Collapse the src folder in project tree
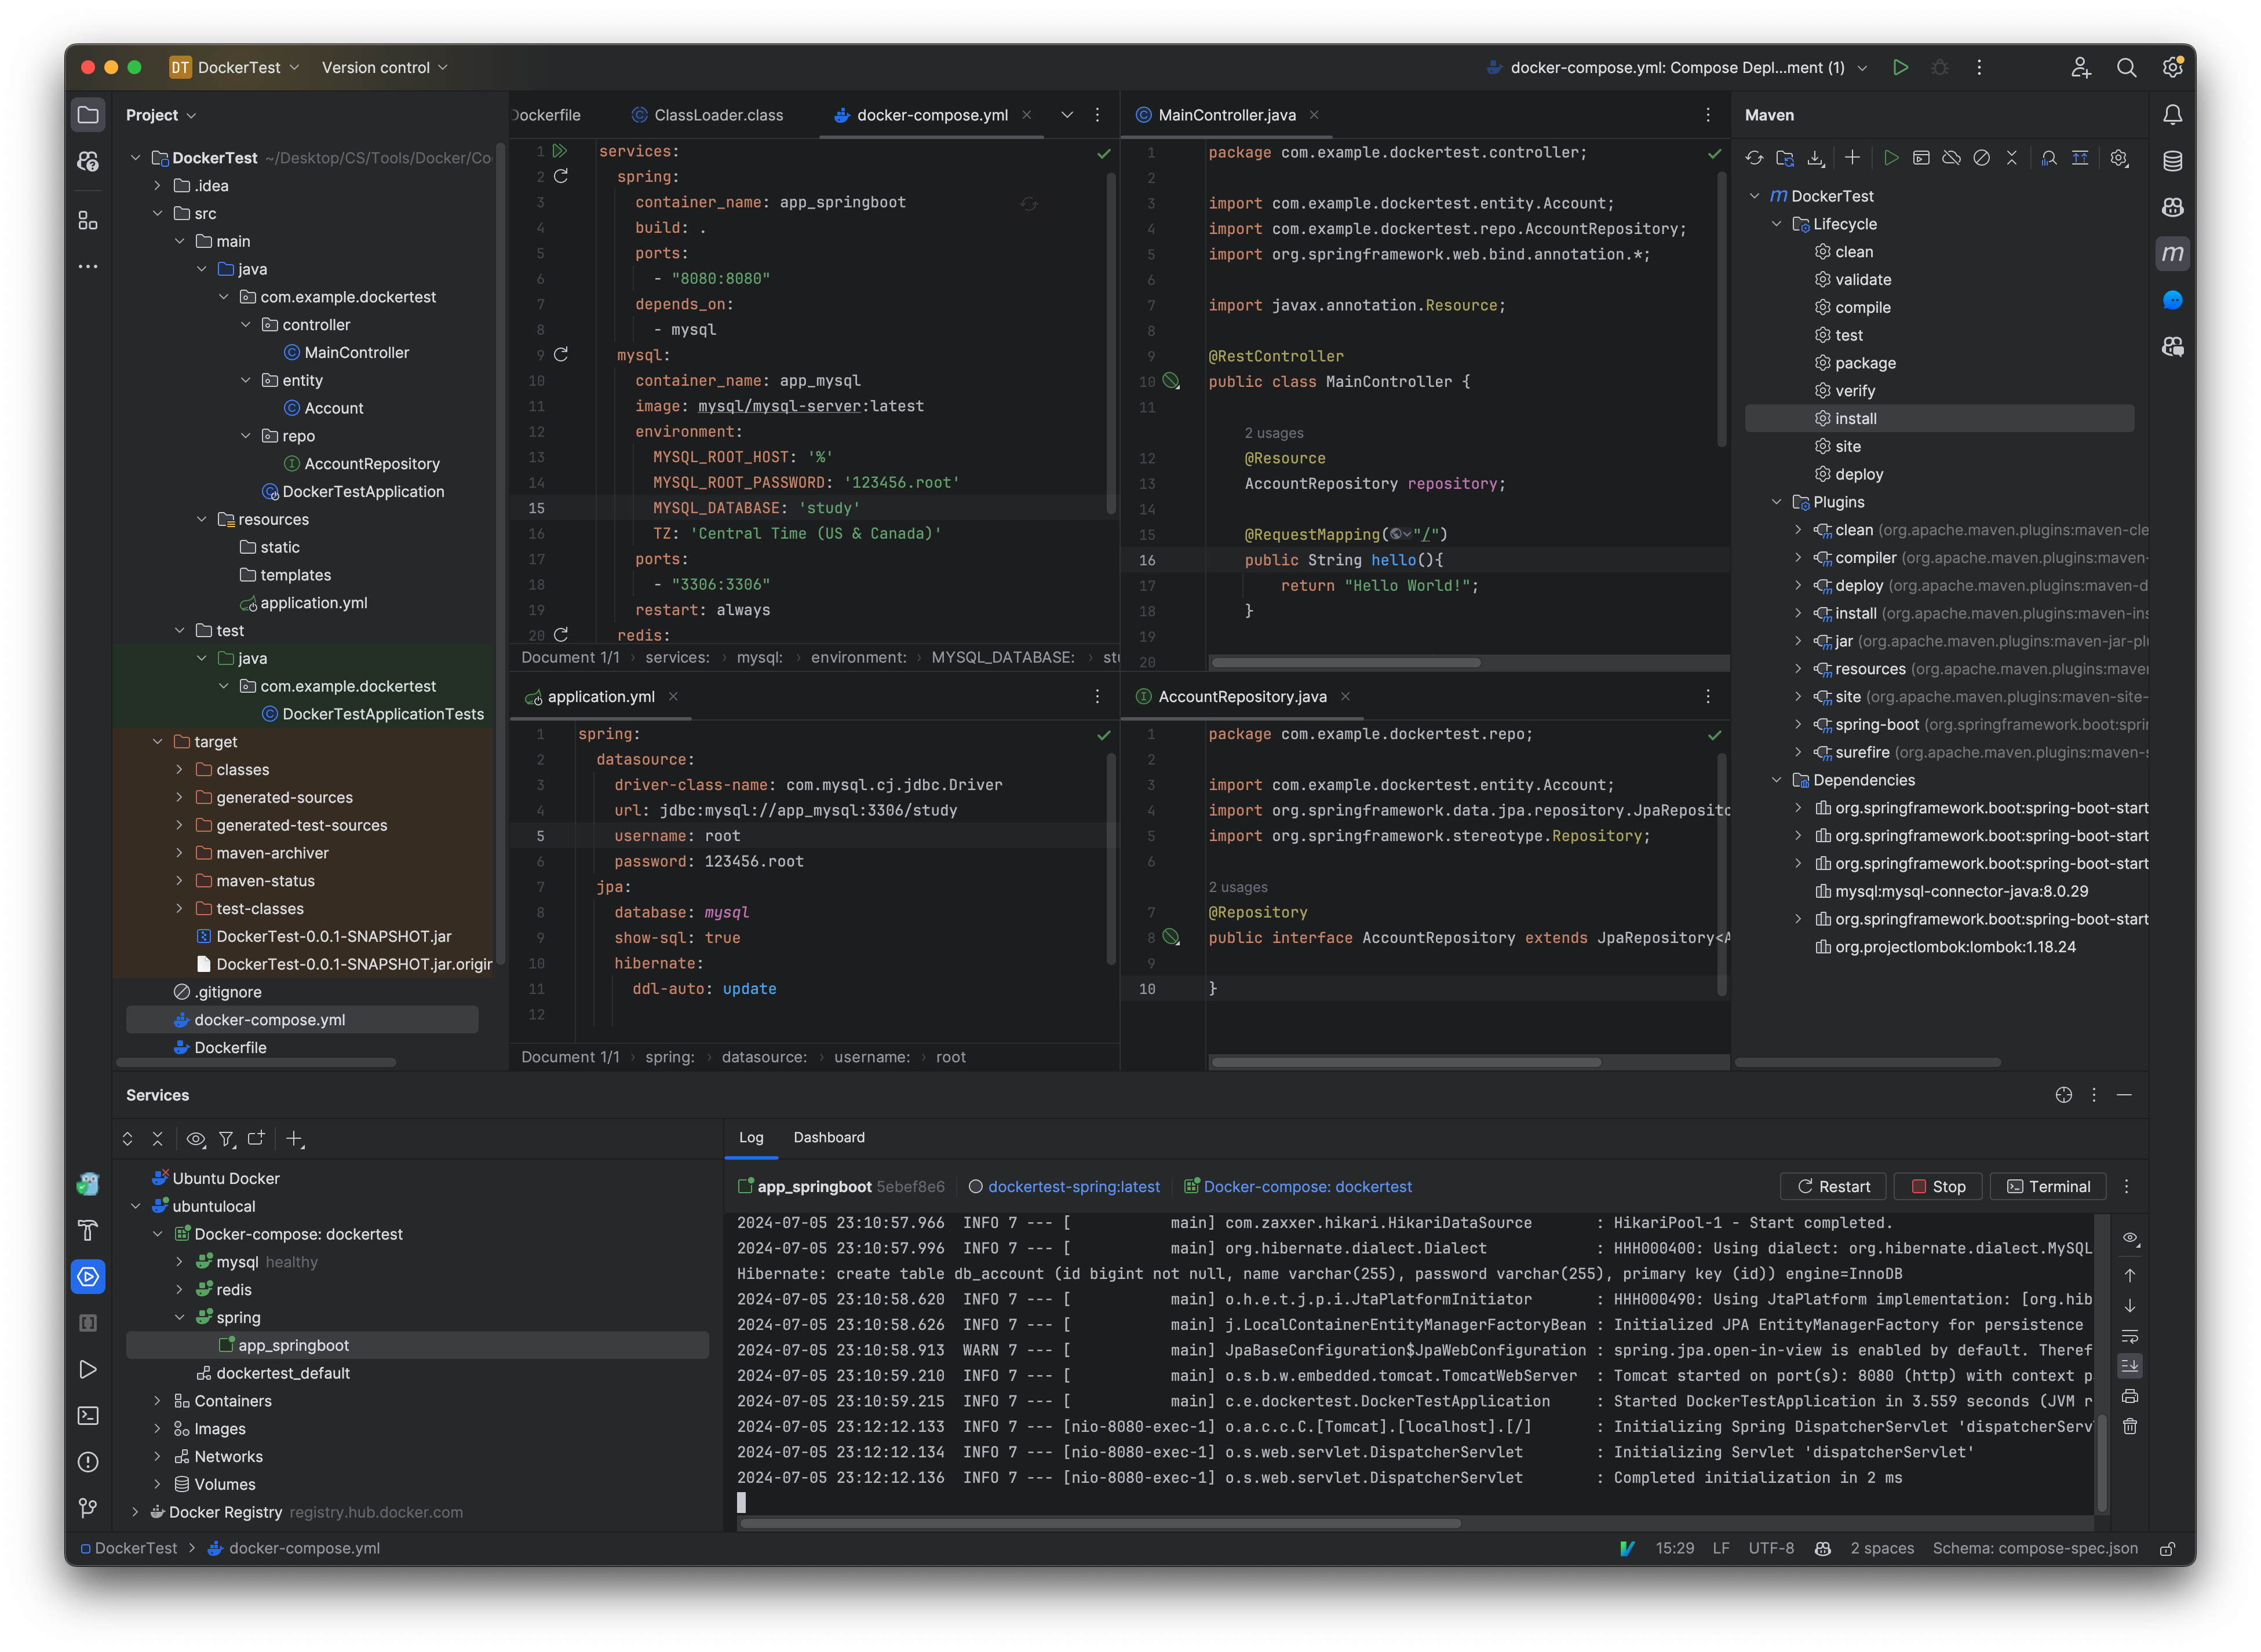This screenshot has width=2261, height=1652. coord(157,213)
